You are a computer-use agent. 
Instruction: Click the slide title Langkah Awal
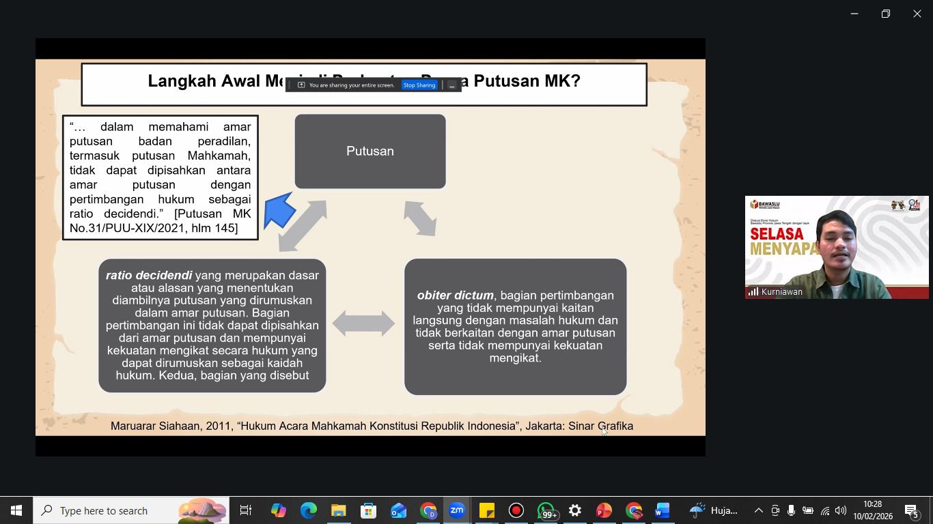pos(364,84)
